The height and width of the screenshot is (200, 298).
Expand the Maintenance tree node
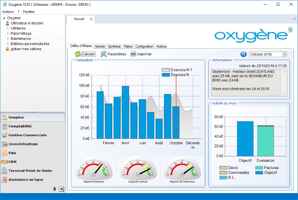coord(8,39)
